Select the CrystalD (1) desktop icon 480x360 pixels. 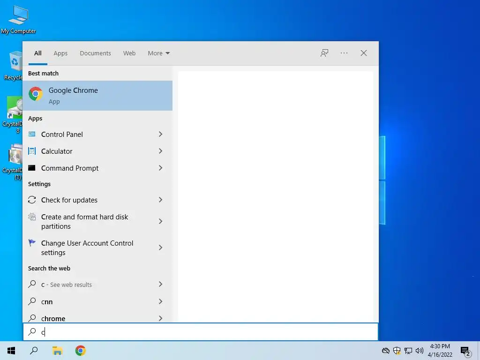pyautogui.click(x=13, y=162)
